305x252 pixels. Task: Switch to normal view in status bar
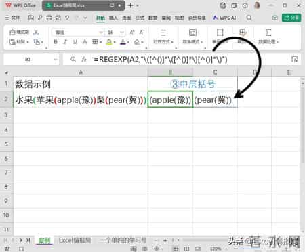pyautogui.click(x=176, y=249)
